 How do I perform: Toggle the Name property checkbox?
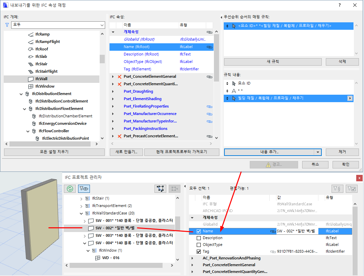199,231
